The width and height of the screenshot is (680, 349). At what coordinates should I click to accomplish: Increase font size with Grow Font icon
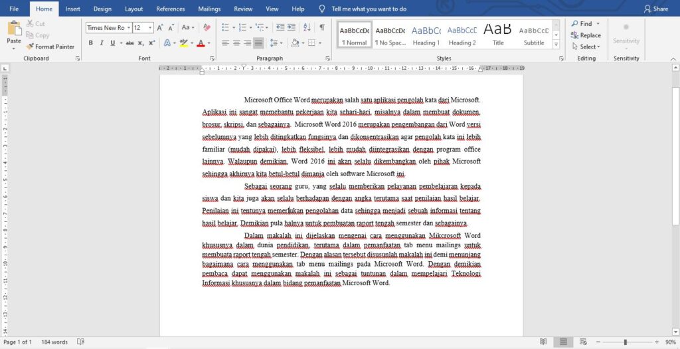(x=159, y=28)
